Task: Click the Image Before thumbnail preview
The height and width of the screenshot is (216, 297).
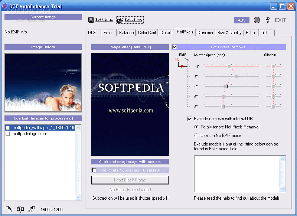Action: (x=43, y=82)
